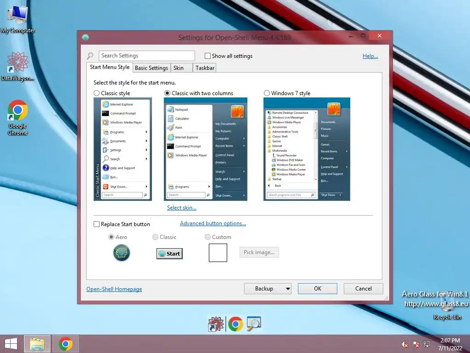The width and height of the screenshot is (470, 353).
Task: Click the Classic style menu preview thumbnail
Action: [123, 149]
